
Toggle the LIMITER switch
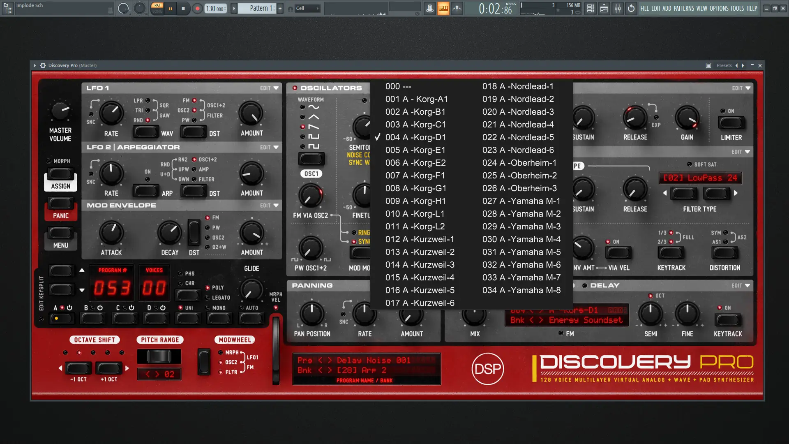(x=731, y=123)
